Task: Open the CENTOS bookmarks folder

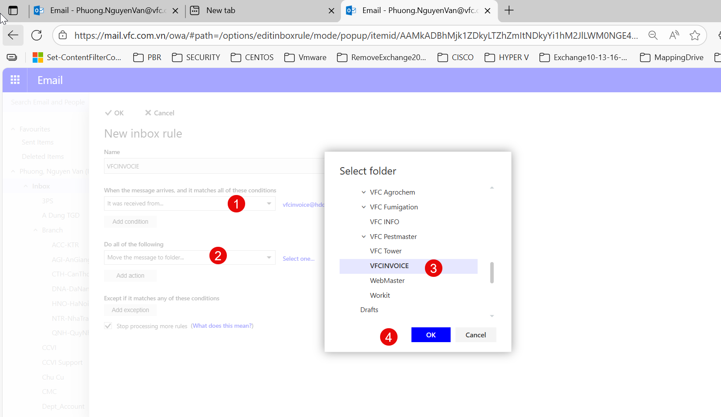Action: coord(252,57)
